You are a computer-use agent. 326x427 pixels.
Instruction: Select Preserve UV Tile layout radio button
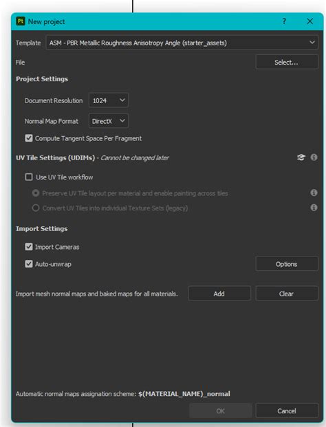(x=36, y=193)
